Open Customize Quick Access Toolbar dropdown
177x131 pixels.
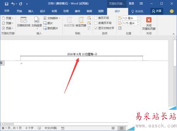(27, 4)
